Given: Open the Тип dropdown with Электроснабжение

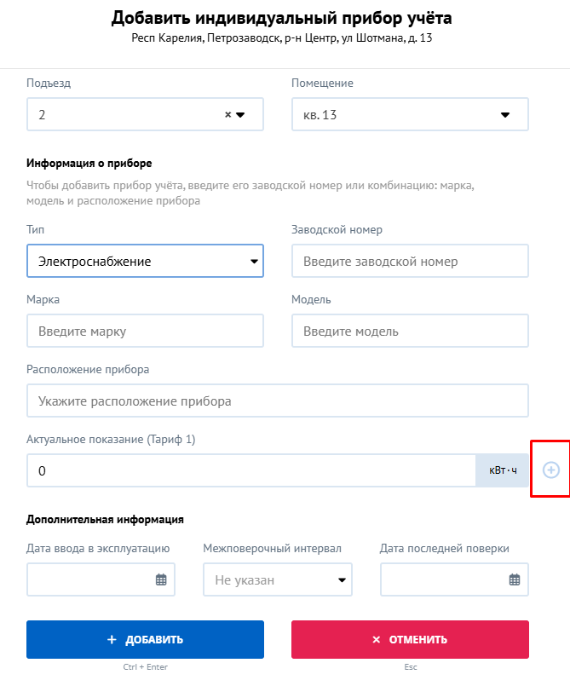Looking at the screenshot, I should point(145,261).
